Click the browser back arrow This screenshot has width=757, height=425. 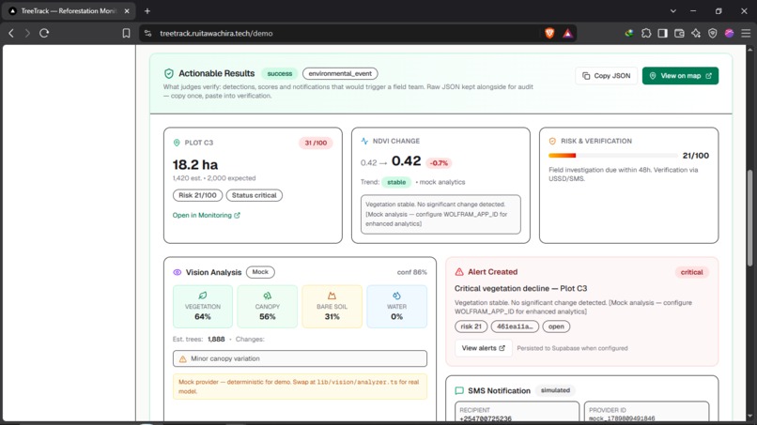tap(11, 33)
